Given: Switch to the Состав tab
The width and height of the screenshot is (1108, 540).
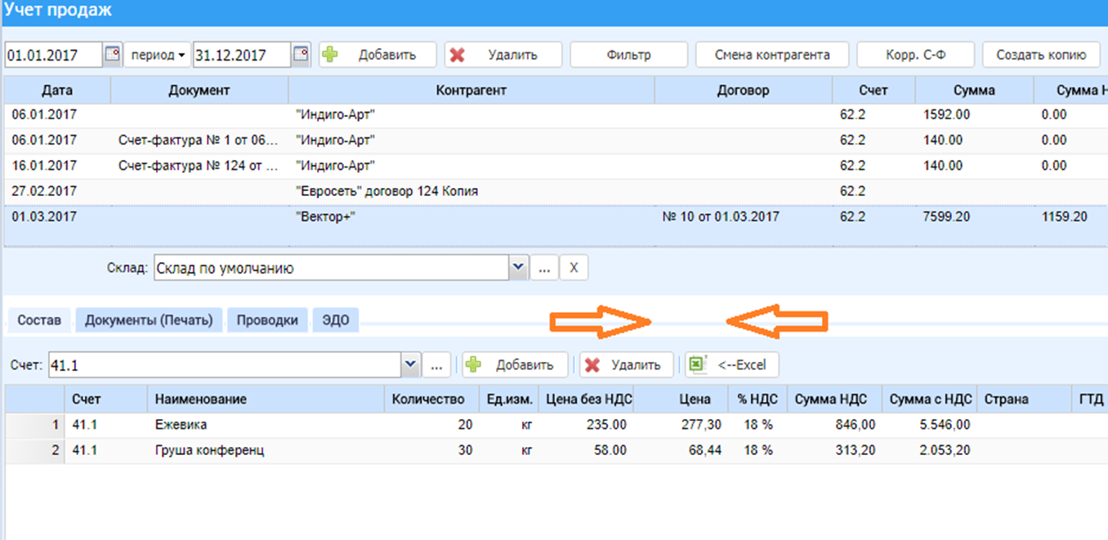Looking at the screenshot, I should [39, 320].
